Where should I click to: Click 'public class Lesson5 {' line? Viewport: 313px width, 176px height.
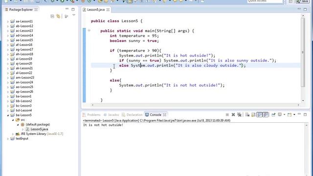pyautogui.click(x=116, y=21)
